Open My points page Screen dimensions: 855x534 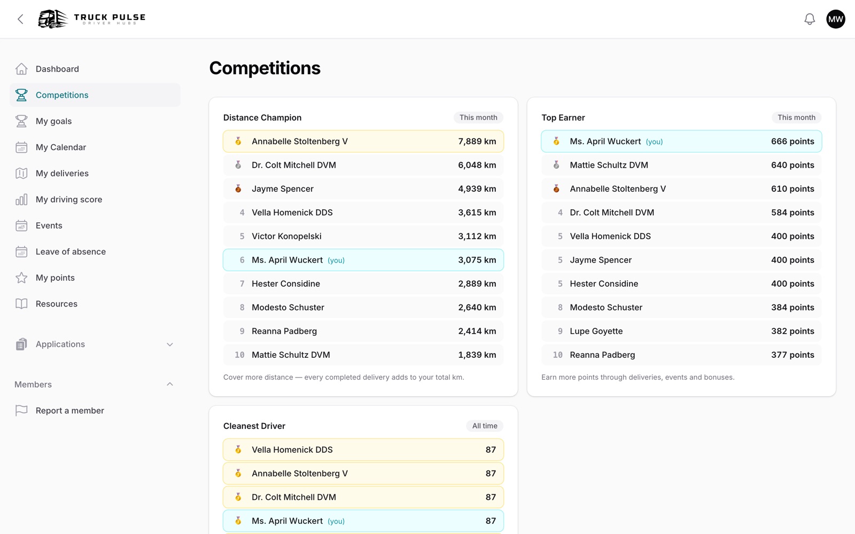click(95, 278)
